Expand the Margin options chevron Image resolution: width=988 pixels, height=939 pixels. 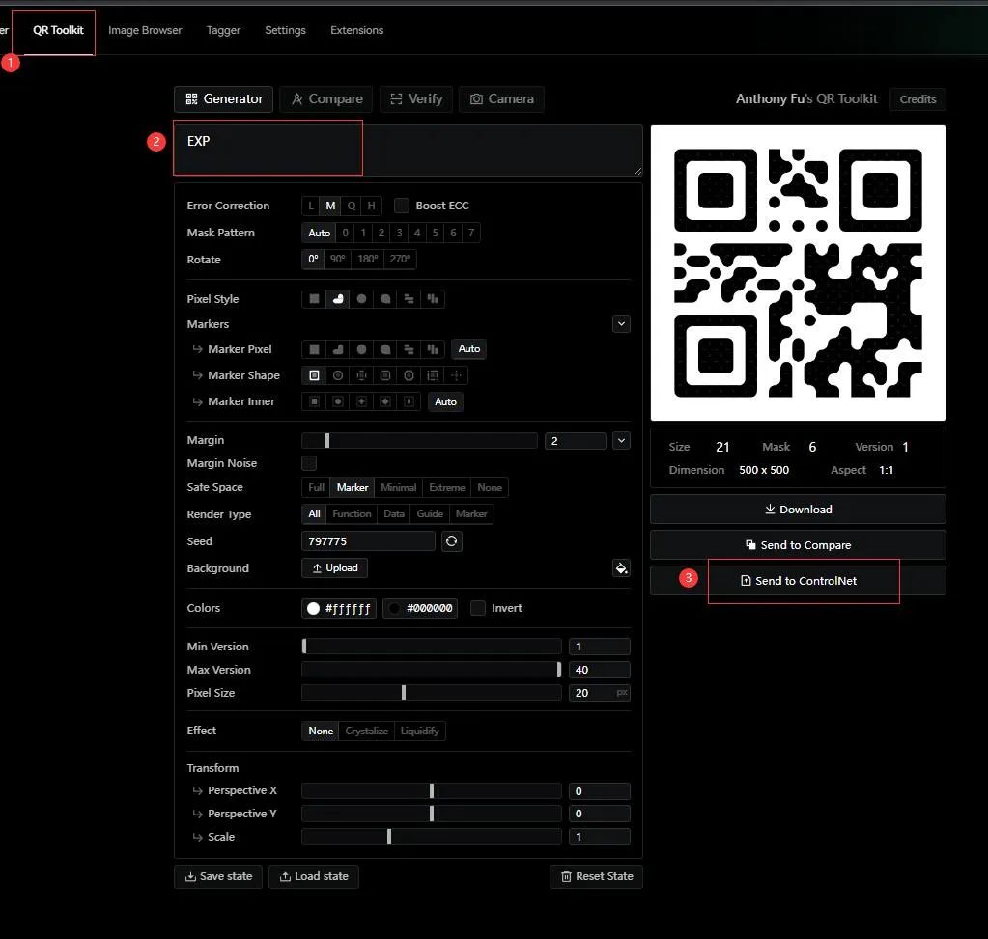(x=621, y=440)
